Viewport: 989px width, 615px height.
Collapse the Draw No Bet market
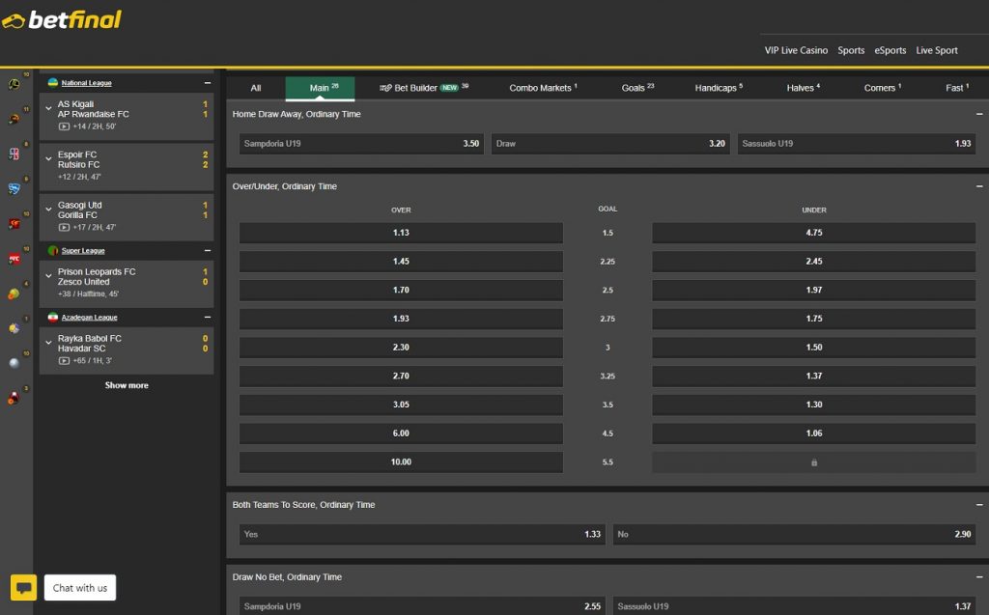coord(979,577)
